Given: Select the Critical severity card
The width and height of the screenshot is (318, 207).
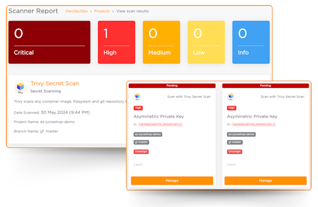Looking at the screenshot, I should coord(50,42).
